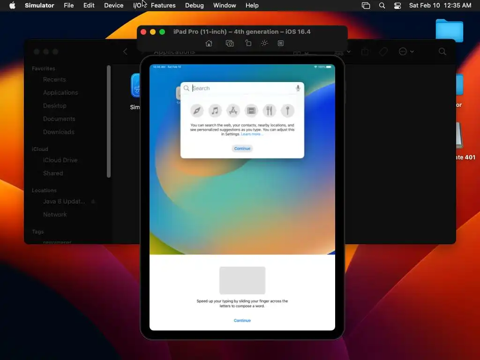Click the Finder share icon
The image size is (480, 360).
365,52
